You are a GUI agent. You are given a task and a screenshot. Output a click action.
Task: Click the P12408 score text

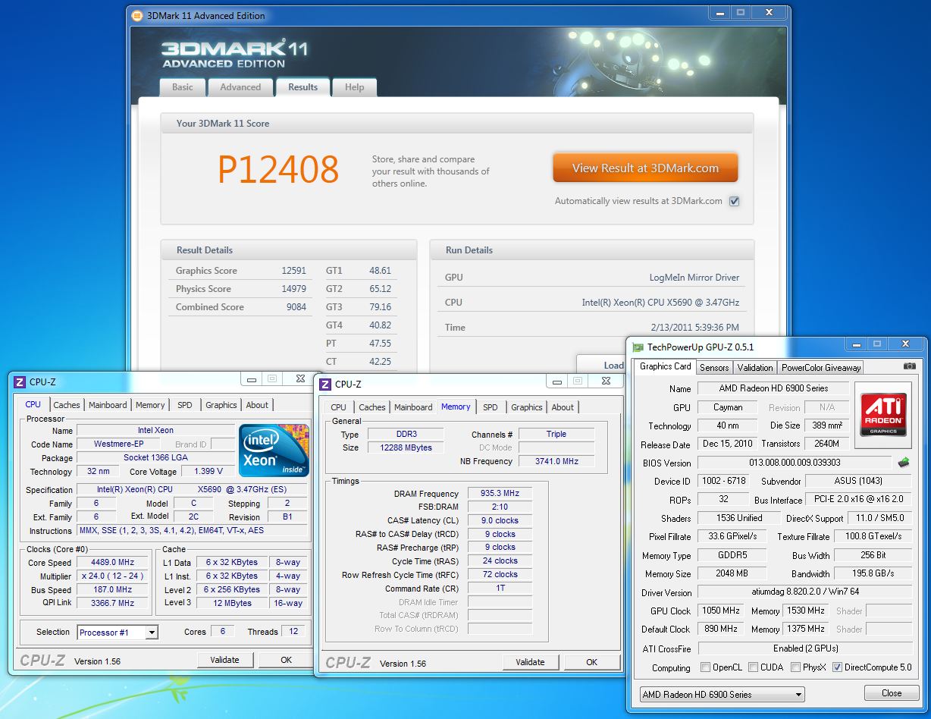point(278,170)
